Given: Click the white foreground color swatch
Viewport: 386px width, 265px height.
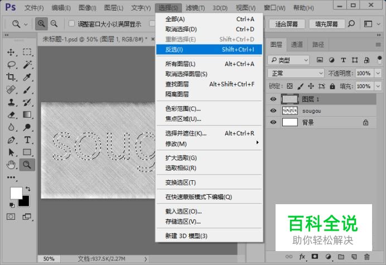Looking at the screenshot, I should point(15,192).
